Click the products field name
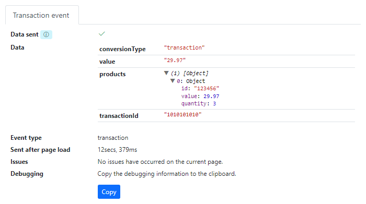Image resolution: width=366 pixels, height=204 pixels. 112,74
